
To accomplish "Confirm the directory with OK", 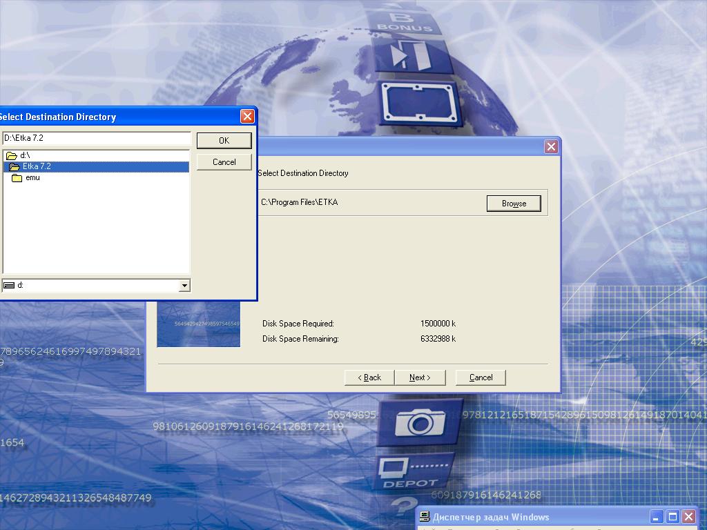I will point(224,140).
